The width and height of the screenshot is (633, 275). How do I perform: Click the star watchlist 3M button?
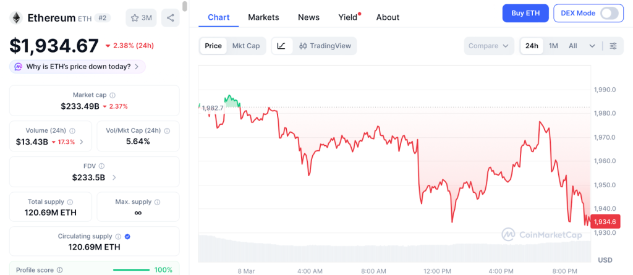point(141,18)
